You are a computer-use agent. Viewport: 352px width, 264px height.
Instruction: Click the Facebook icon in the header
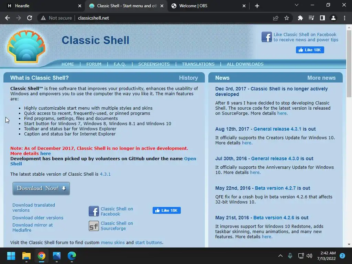(267, 37)
